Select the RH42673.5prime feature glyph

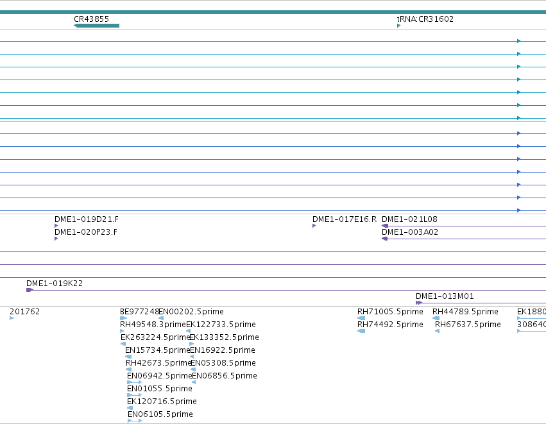pyautogui.click(x=128, y=369)
